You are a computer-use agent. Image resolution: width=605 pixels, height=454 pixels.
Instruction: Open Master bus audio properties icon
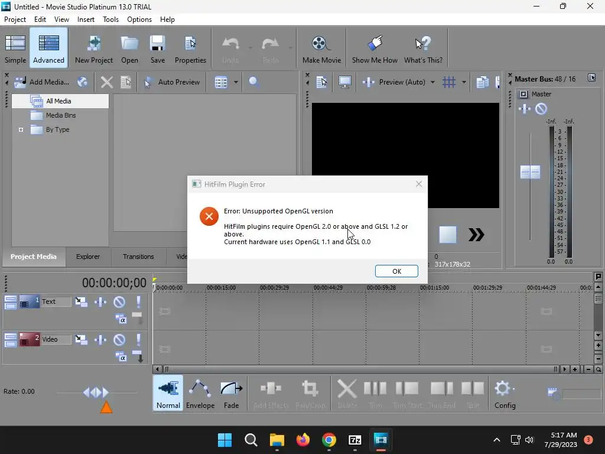(591, 77)
